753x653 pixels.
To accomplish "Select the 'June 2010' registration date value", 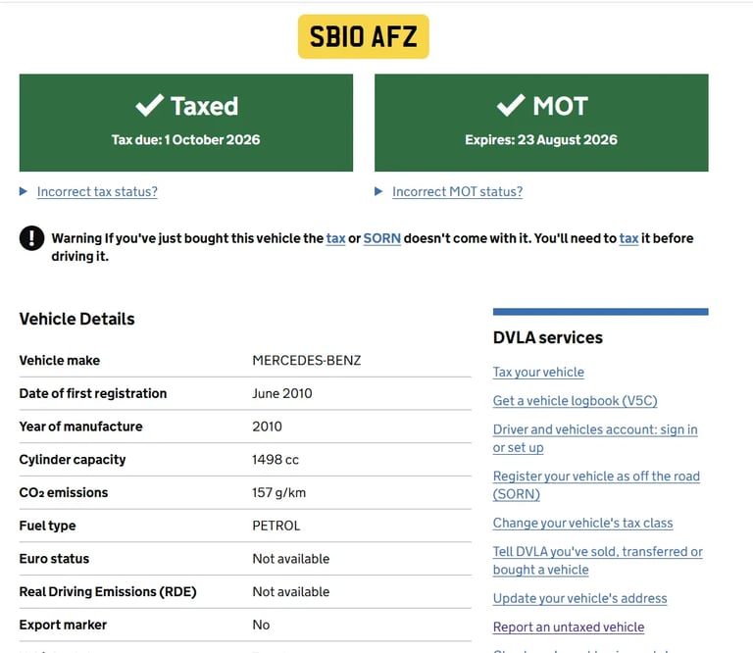I will click(x=282, y=393).
